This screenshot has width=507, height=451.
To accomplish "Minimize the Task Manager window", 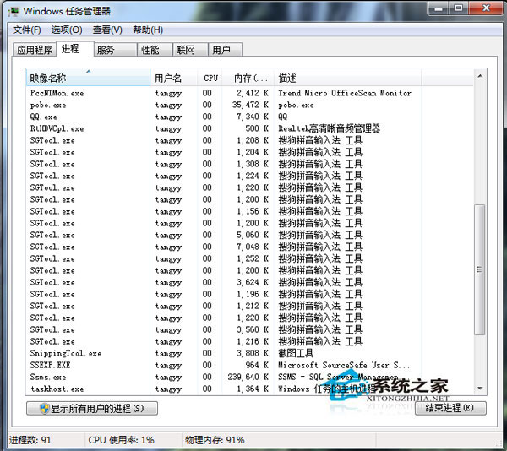I will point(439,8).
